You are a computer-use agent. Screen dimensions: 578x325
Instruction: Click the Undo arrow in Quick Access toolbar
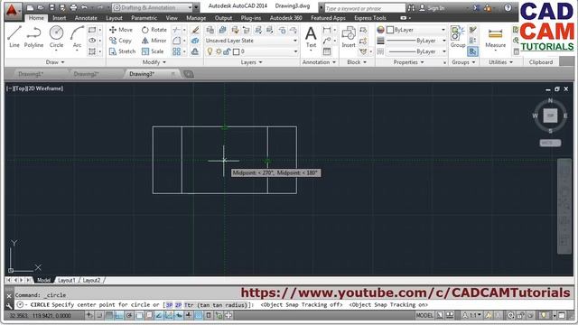[84, 7]
